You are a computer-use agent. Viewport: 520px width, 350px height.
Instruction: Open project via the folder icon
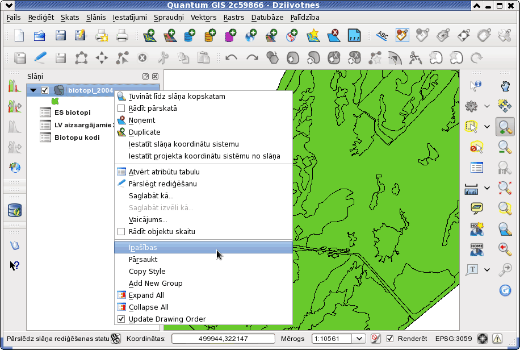[x=40, y=36]
